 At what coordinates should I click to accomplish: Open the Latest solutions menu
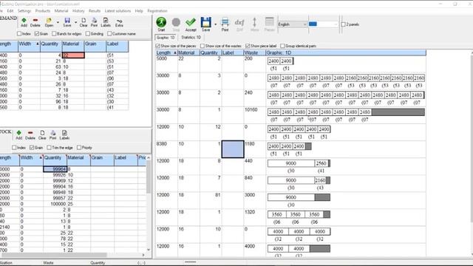pos(118,11)
